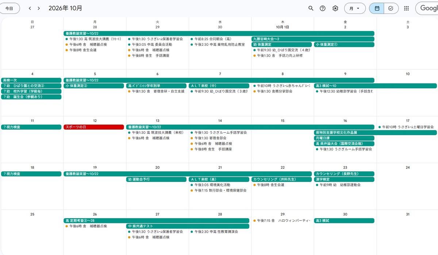Open the 小 体重測定① event
Screen dimensions: 438x255
point(344,45)
